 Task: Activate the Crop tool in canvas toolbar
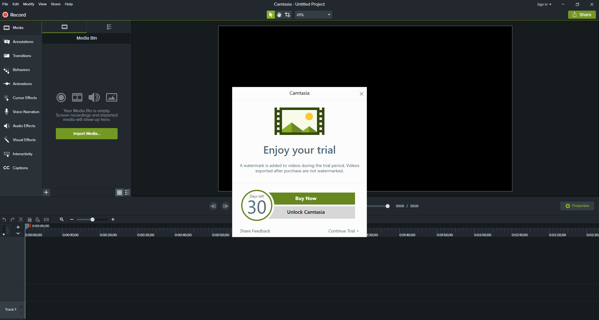tap(287, 15)
